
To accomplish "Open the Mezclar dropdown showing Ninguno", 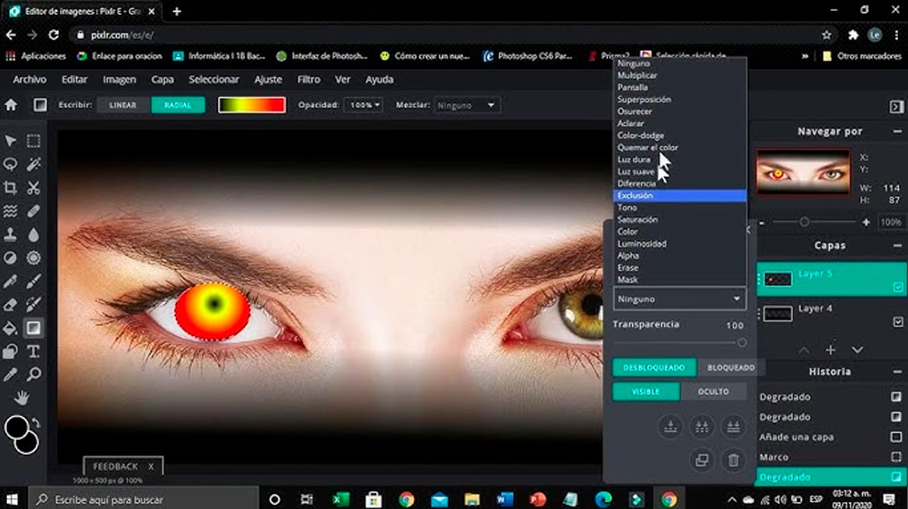I will click(467, 105).
